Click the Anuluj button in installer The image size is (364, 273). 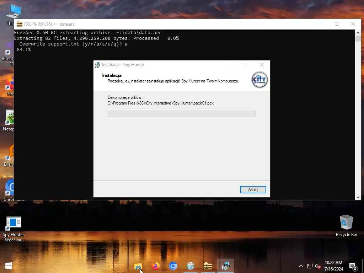click(x=253, y=190)
